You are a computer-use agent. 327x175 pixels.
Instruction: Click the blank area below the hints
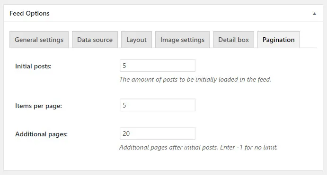163,161
